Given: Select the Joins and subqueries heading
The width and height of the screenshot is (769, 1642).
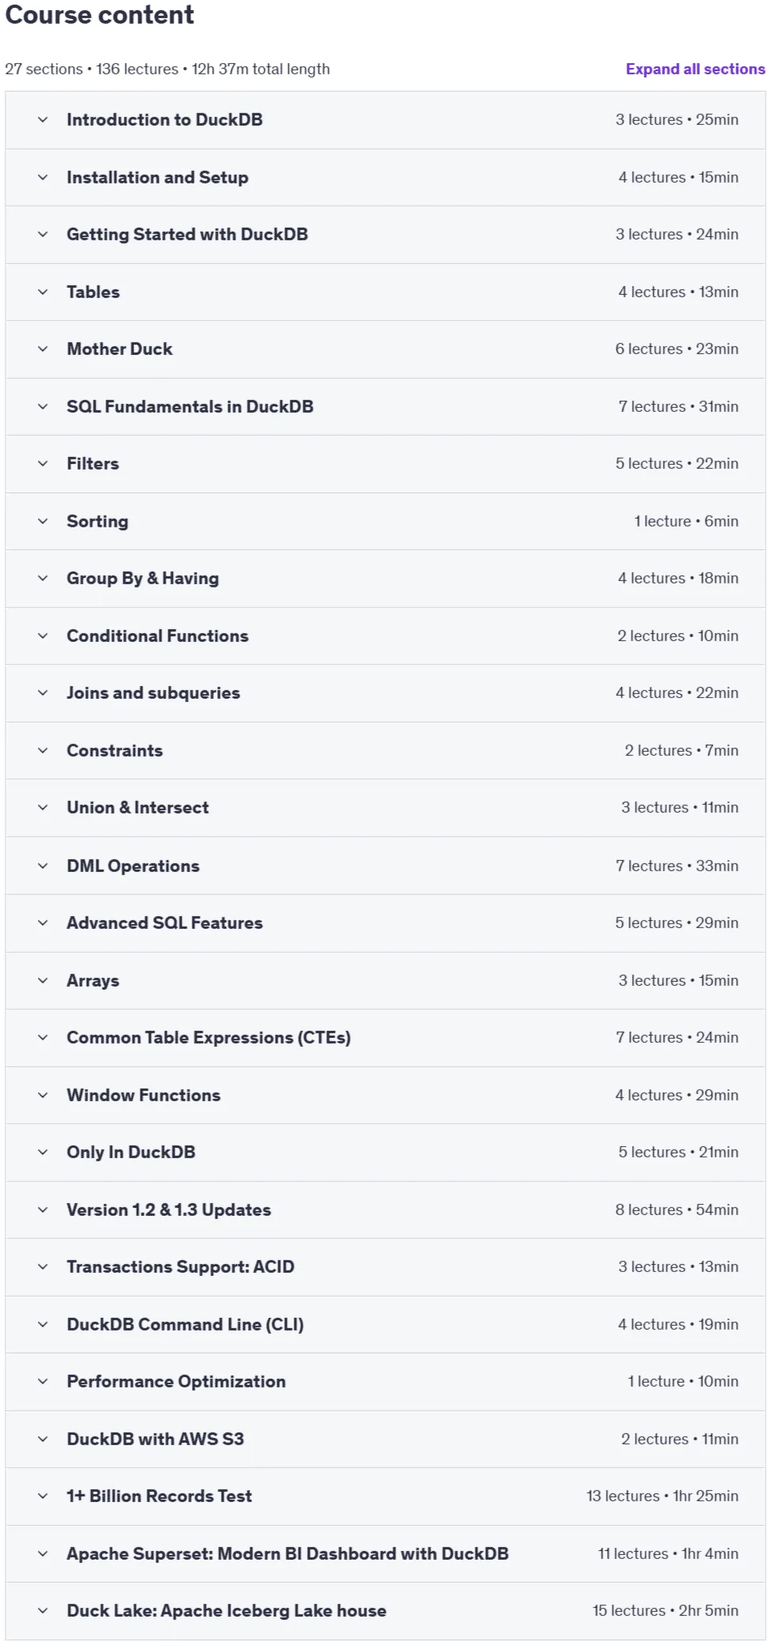Looking at the screenshot, I should pyautogui.click(x=153, y=693).
